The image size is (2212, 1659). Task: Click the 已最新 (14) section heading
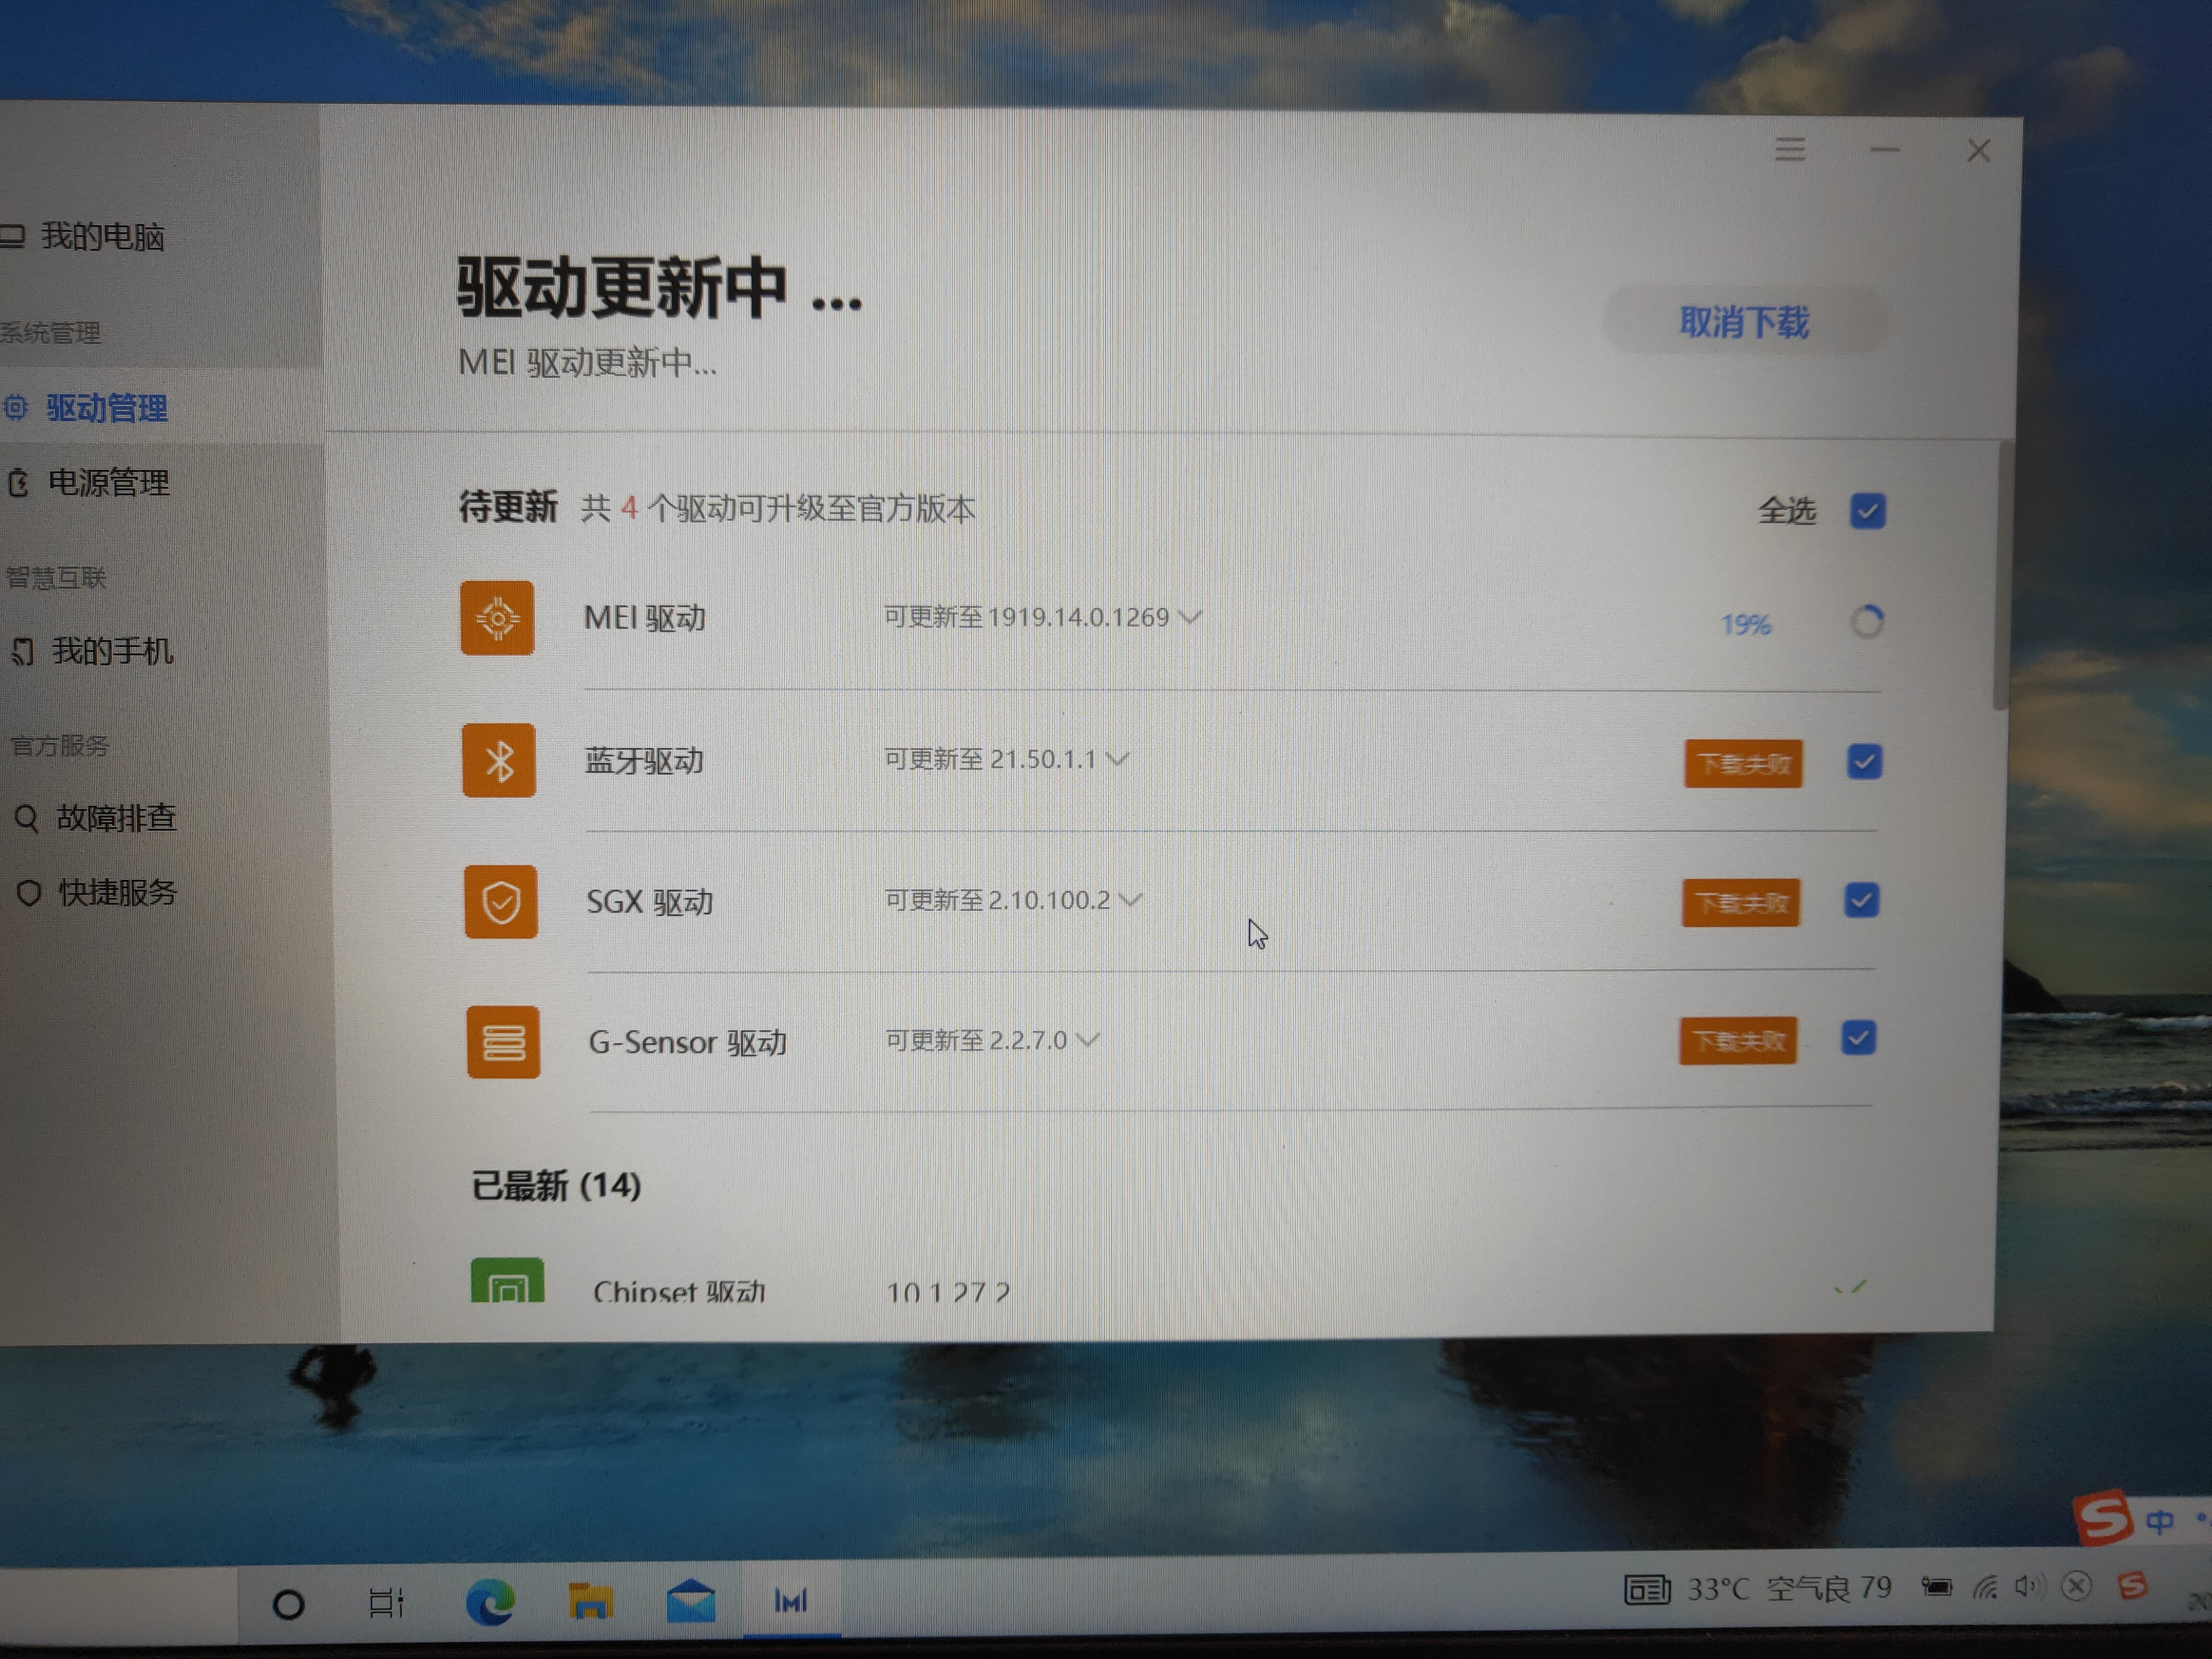coord(556,1186)
